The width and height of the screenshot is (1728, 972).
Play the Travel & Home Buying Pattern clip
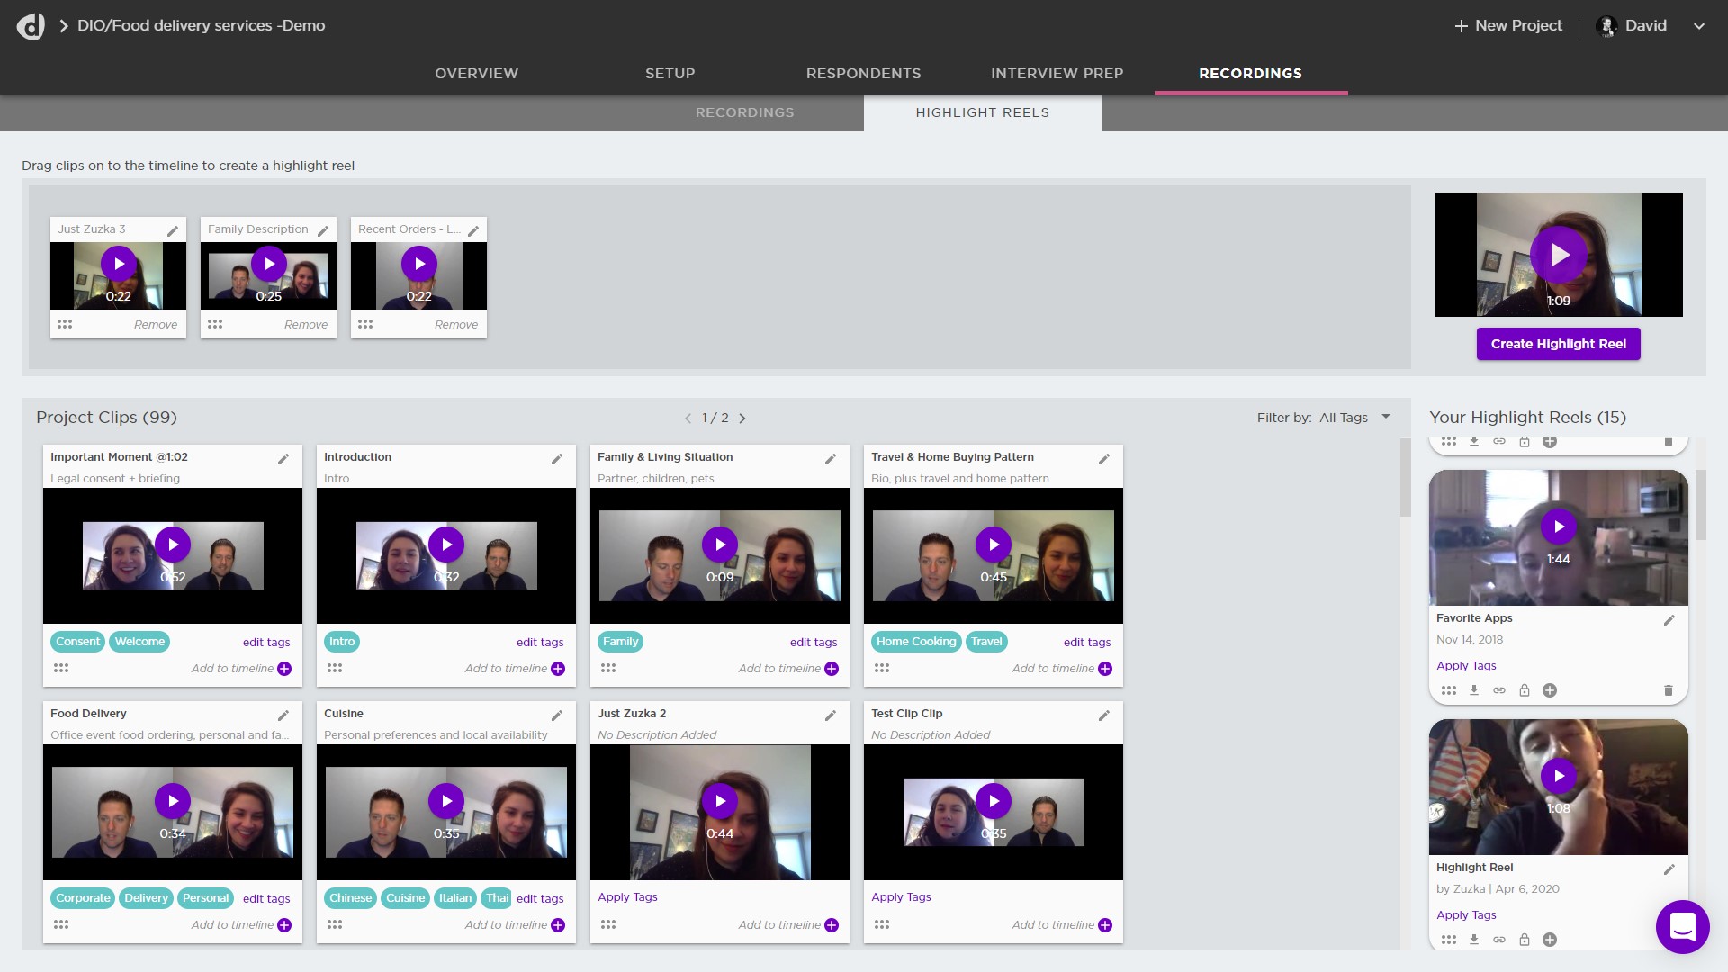click(x=994, y=544)
